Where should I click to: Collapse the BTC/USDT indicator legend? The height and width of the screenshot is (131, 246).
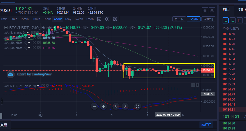tap(6, 28)
